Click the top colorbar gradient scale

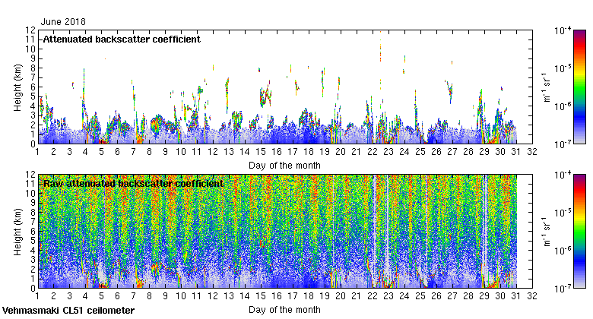[579, 87]
